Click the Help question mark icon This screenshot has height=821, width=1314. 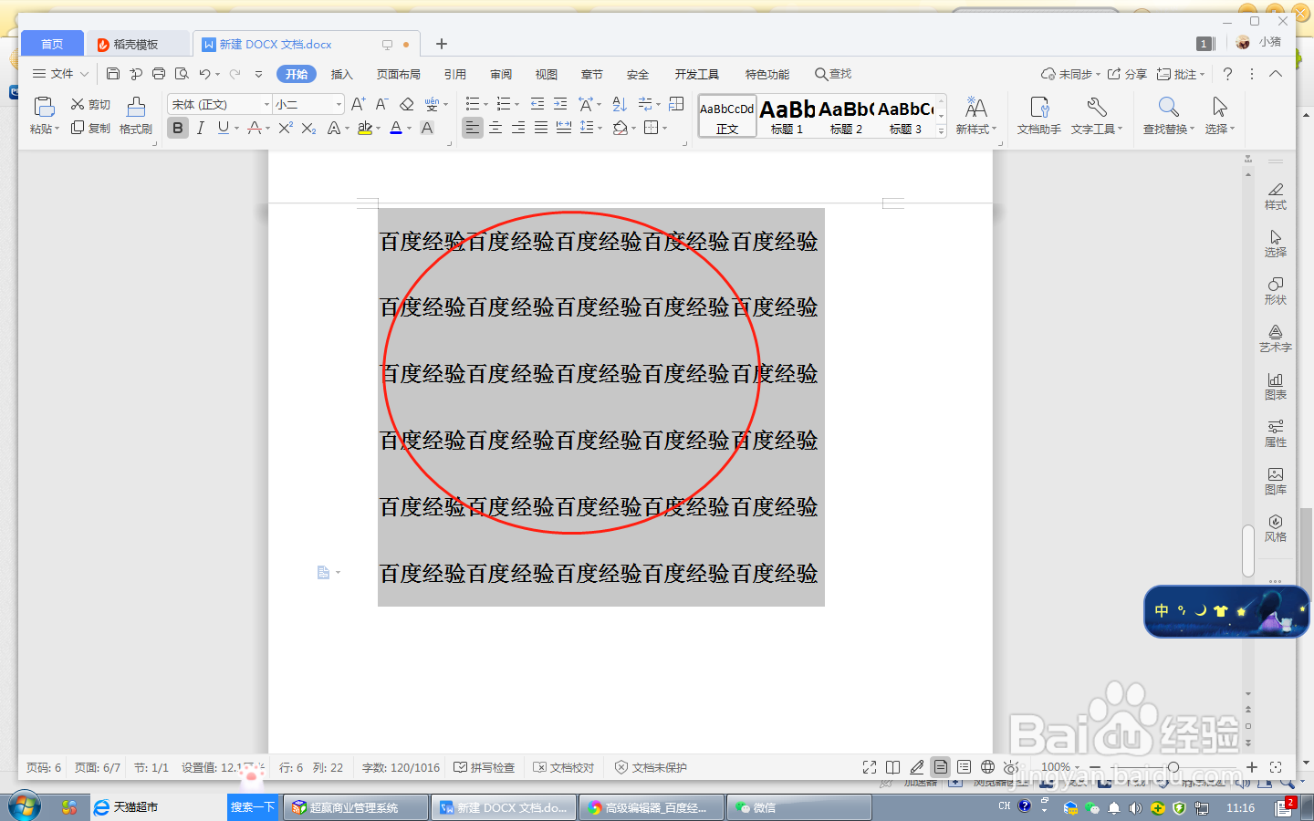click(1227, 74)
